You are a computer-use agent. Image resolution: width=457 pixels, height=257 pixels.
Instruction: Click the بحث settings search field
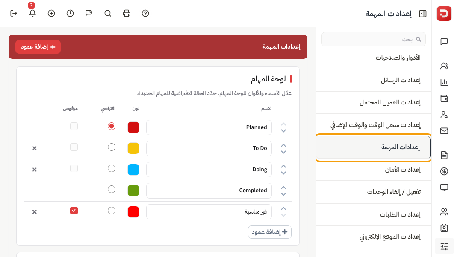click(373, 39)
